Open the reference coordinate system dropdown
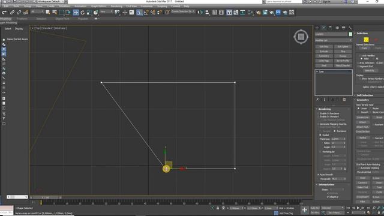The image size is (384, 216). coord(106,12)
